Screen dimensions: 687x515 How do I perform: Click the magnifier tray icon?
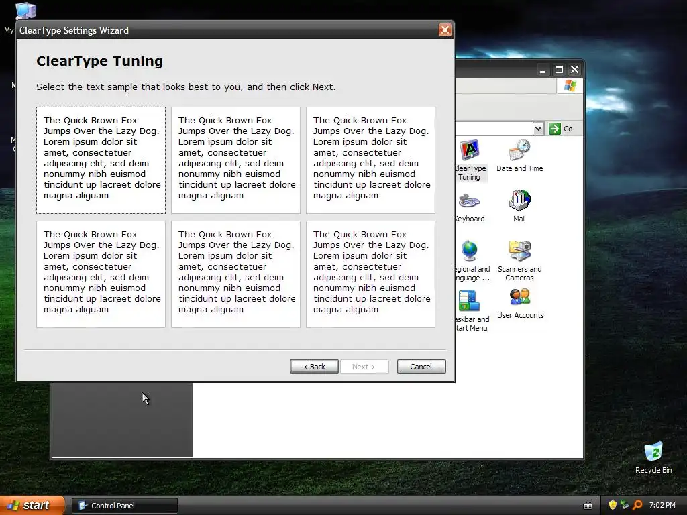(637, 505)
